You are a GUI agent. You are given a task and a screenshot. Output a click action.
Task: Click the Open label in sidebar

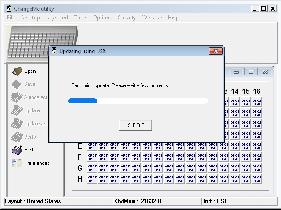pos(30,71)
